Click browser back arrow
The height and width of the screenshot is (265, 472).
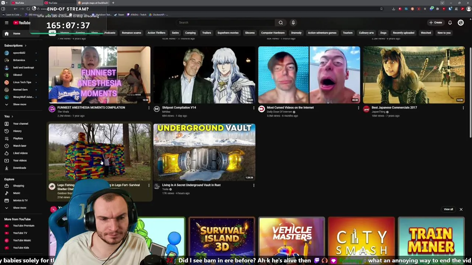coord(15,9)
